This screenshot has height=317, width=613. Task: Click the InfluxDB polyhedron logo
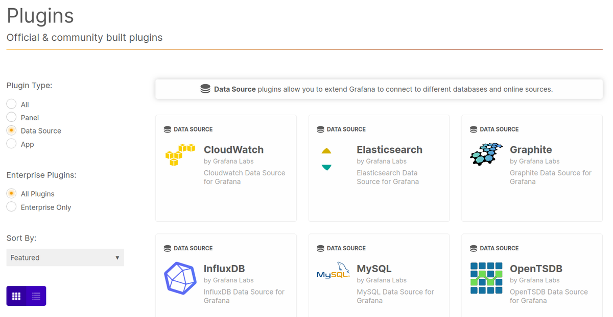pyautogui.click(x=180, y=278)
